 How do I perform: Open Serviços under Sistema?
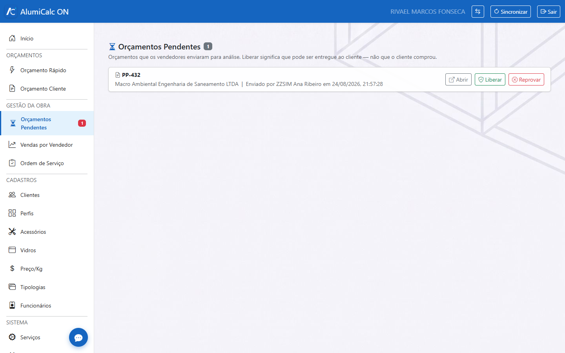[x=47, y=337]
